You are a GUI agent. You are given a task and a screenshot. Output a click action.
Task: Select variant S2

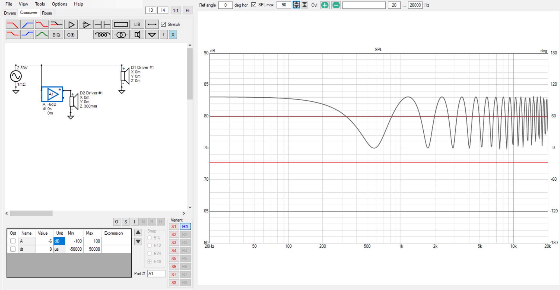coord(174,235)
